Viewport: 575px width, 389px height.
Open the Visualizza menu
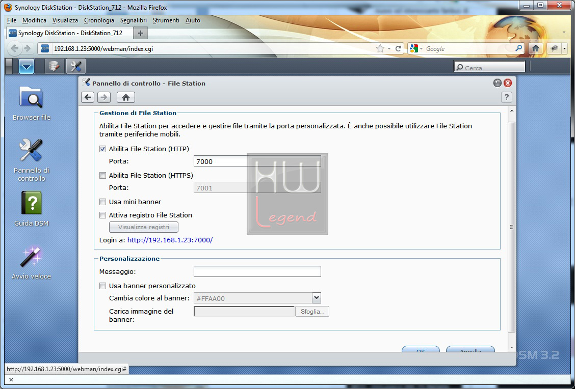pos(65,20)
